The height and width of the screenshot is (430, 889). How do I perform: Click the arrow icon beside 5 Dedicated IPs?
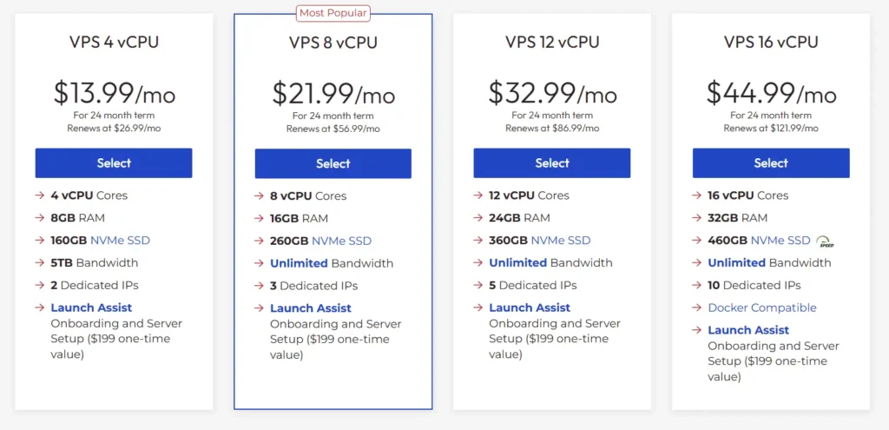[x=478, y=285]
